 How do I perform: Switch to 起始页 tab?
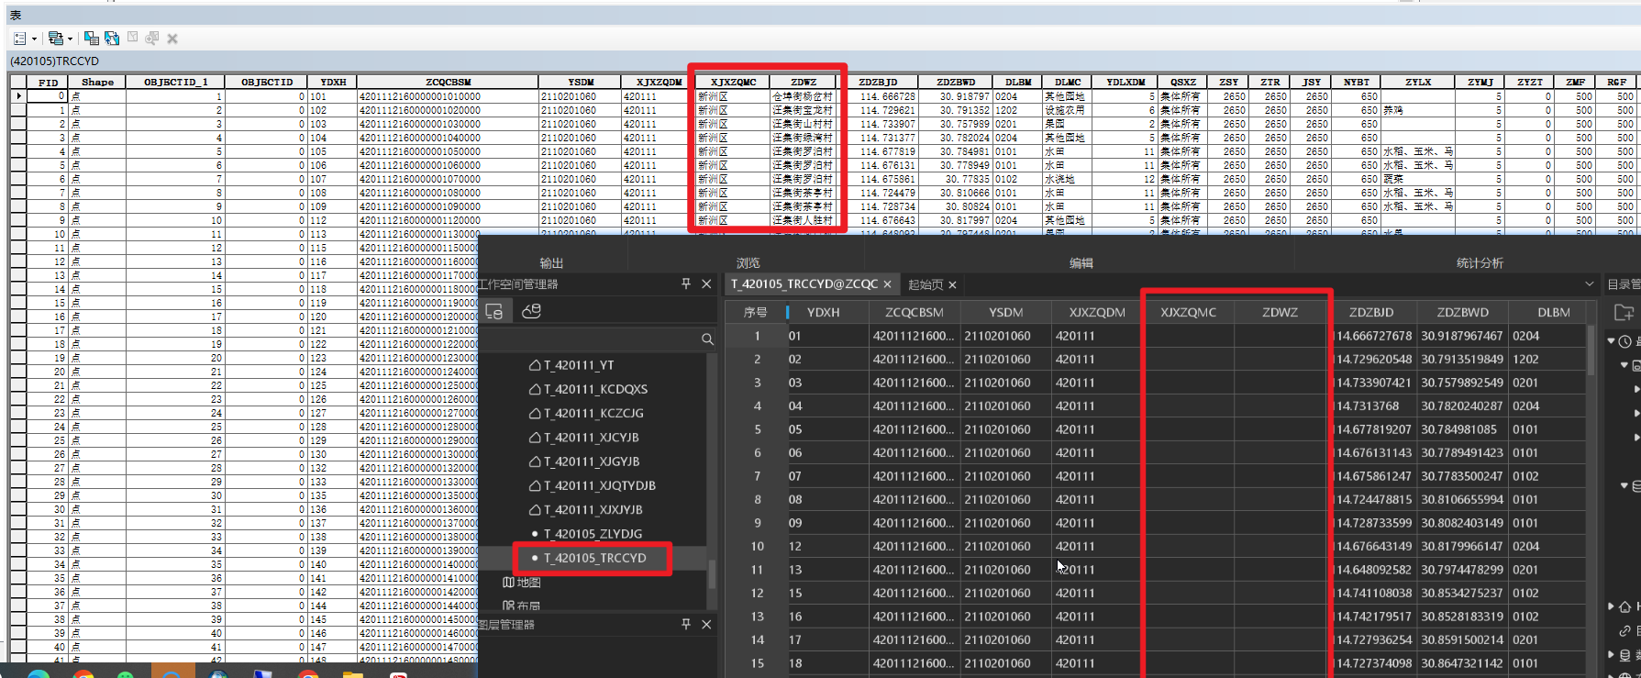(926, 284)
